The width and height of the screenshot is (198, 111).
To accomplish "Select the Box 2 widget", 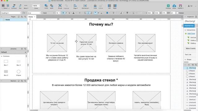I will pyautogui.click(x=19, y=63).
